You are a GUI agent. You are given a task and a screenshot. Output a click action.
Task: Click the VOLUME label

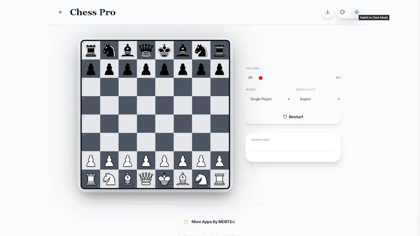click(x=253, y=69)
